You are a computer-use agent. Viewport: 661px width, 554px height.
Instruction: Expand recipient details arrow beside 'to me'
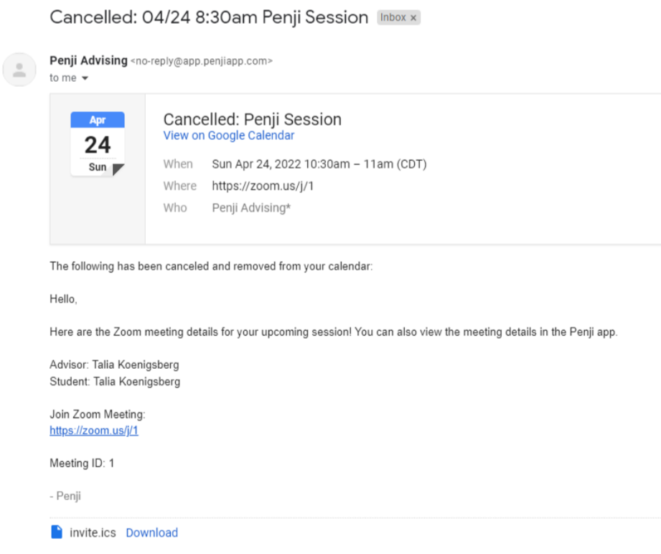point(85,78)
